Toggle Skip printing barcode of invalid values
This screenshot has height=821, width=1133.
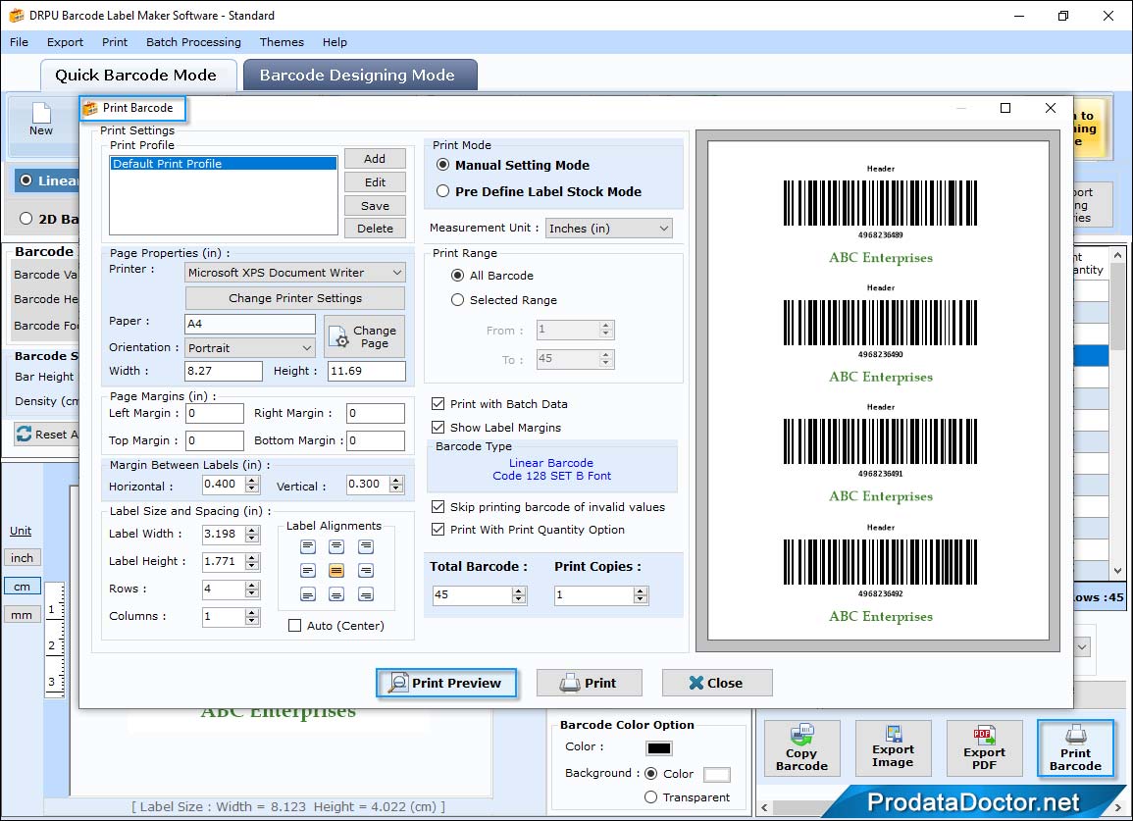click(x=438, y=506)
